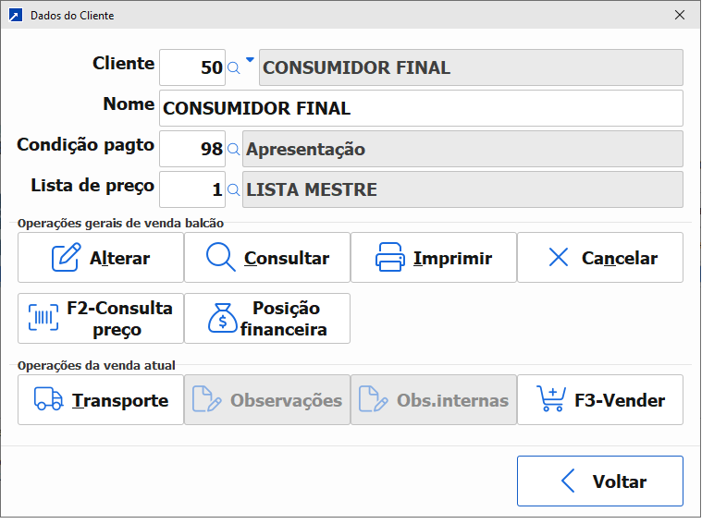The height and width of the screenshot is (524, 714).
Task: Click the search icon next to Lista de preço
Action: point(234,189)
